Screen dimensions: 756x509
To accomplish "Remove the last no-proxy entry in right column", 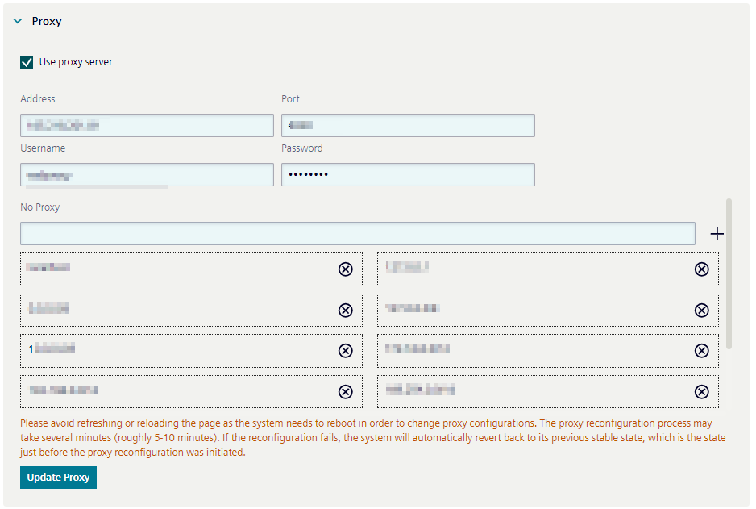I will 702,391.
